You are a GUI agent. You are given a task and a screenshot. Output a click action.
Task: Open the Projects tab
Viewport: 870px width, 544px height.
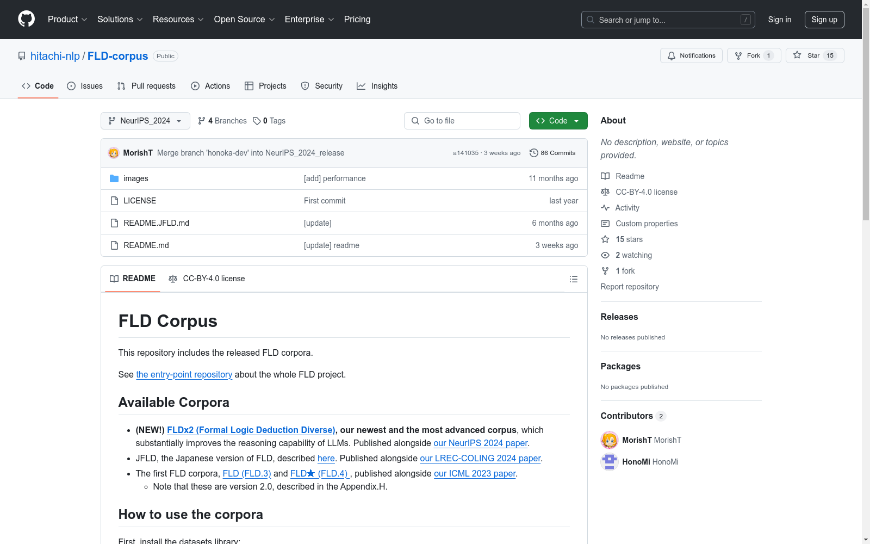coord(265,86)
